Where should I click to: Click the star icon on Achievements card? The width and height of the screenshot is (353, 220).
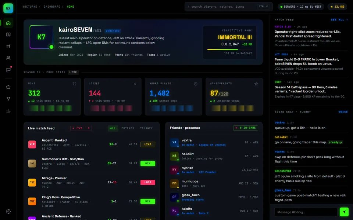pyautogui.click(x=256, y=84)
